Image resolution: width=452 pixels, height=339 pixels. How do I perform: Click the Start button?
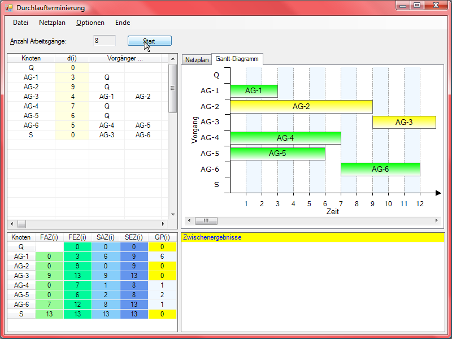pos(149,41)
